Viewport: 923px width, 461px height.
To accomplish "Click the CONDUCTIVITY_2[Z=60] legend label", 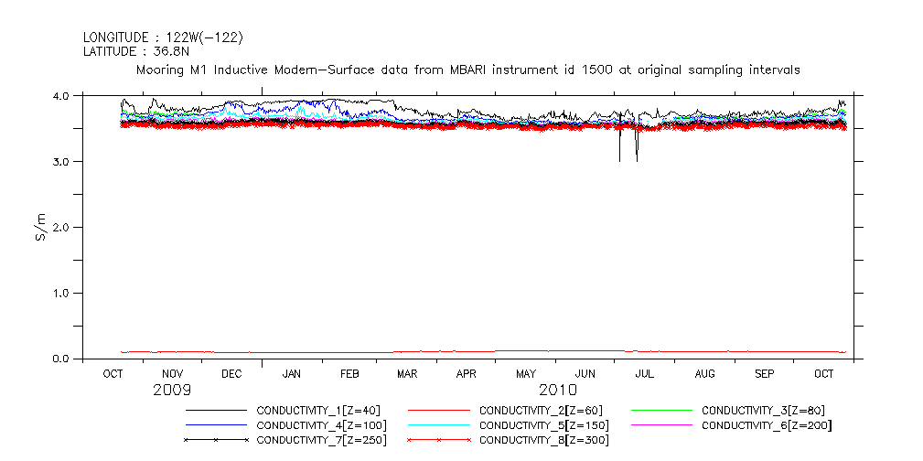I will tap(541, 411).
